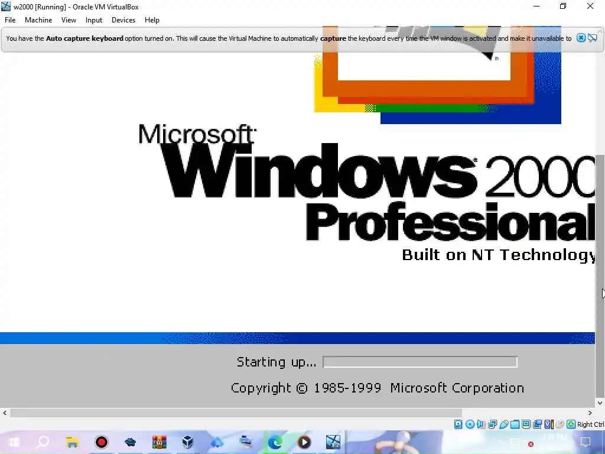This screenshot has width=605, height=454.
Task: Open VirtualBox cube icon in the taskbar
Action: tap(188, 442)
